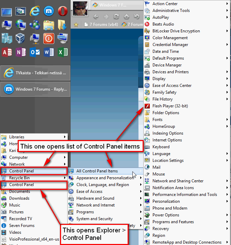The width and height of the screenshot is (231, 245).
Task: Expand Administrative Tools submenu arrow
Action: click(x=227, y=11)
